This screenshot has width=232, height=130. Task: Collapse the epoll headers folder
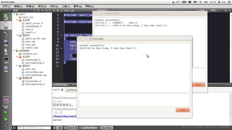(17, 20)
